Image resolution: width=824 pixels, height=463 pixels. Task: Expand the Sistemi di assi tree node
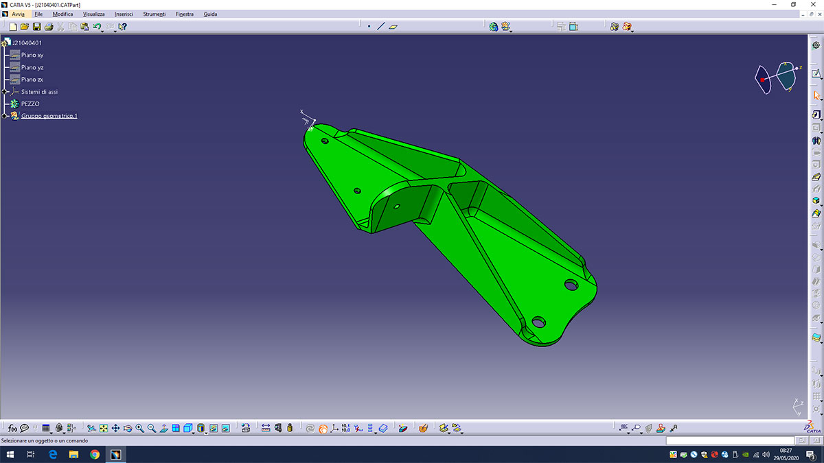pos(5,92)
